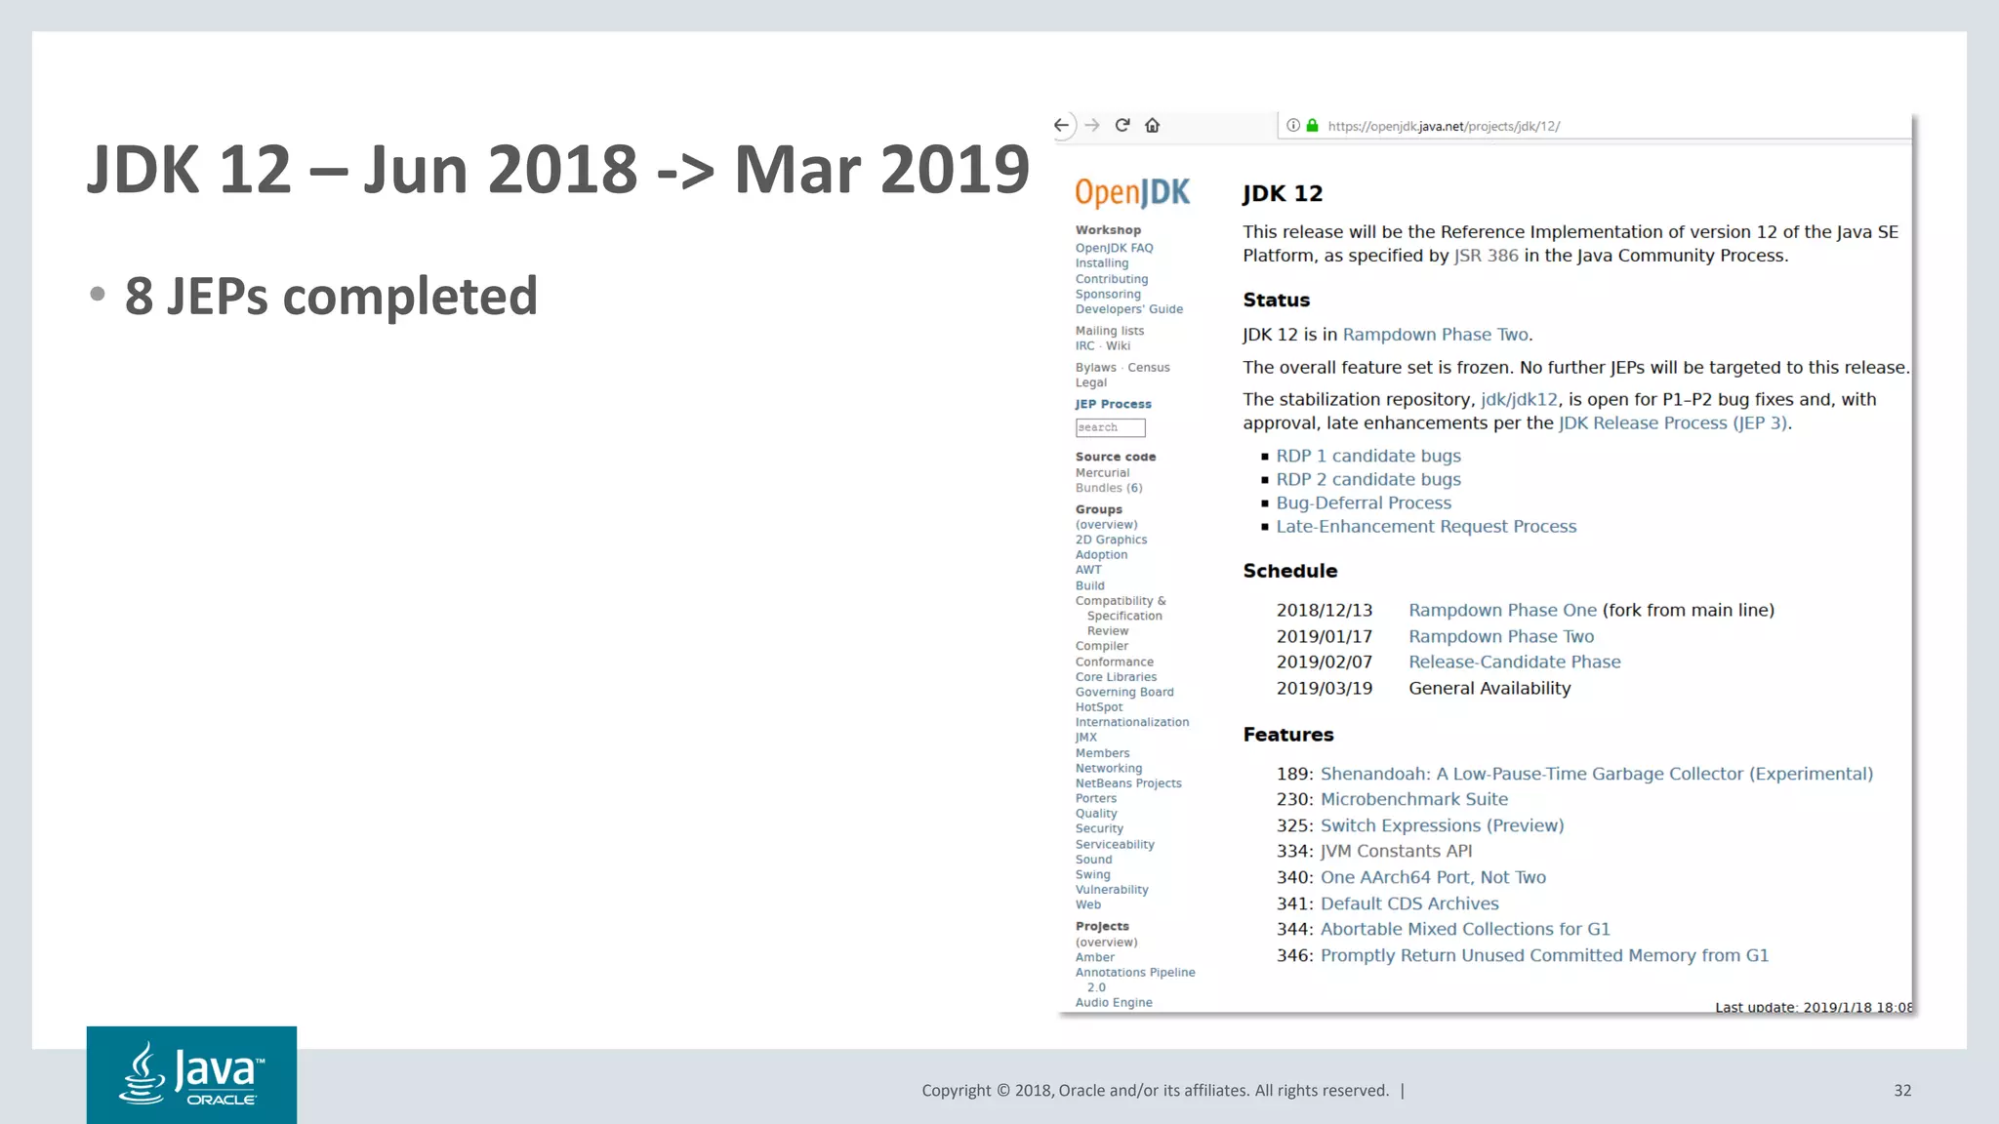This screenshot has width=1999, height=1124.
Task: Open One AArch64 Port, Not Two link
Action: point(1433,877)
